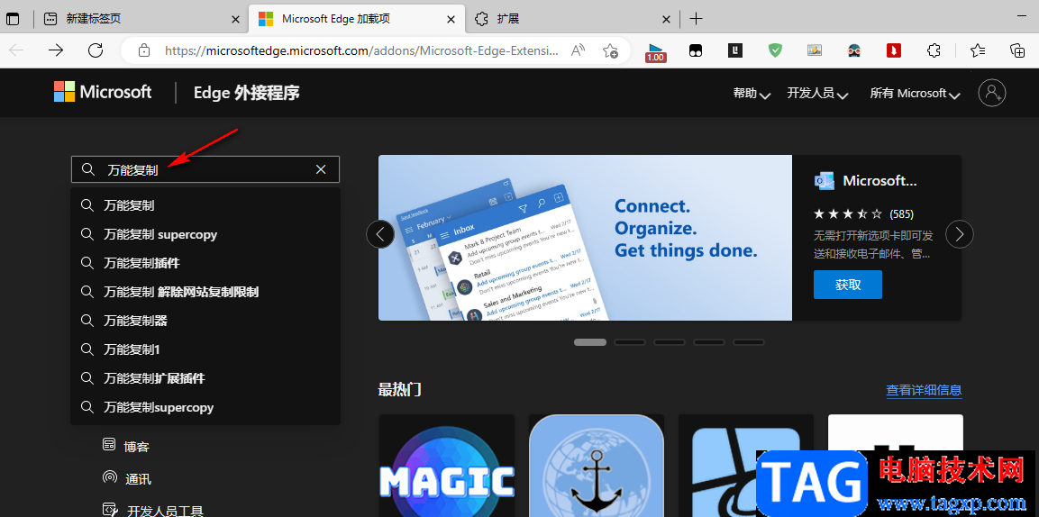Click the browser forward arrow
Image resolution: width=1039 pixels, height=517 pixels.
click(x=57, y=50)
